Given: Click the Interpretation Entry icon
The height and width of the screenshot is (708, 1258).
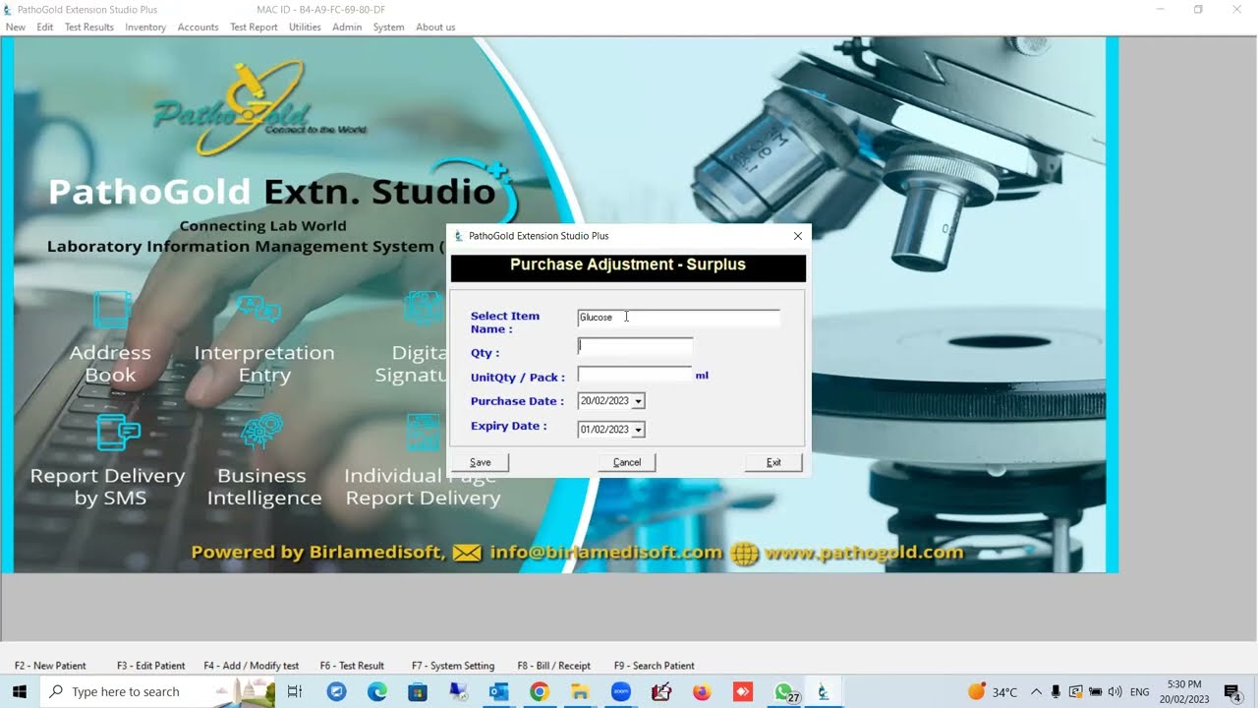Looking at the screenshot, I should (259, 309).
